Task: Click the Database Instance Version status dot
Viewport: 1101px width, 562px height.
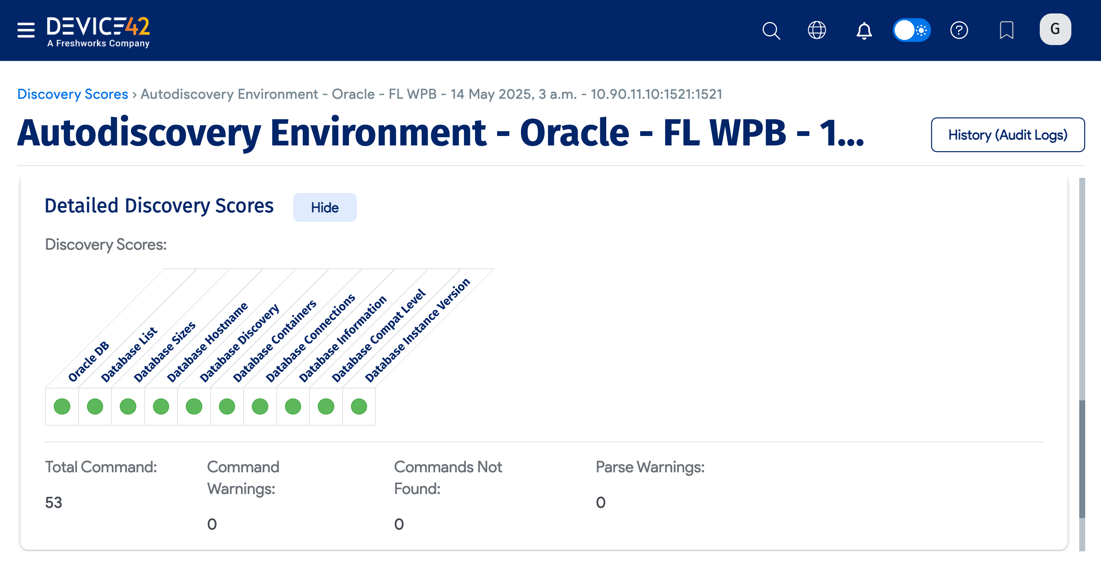Action: 358,406
